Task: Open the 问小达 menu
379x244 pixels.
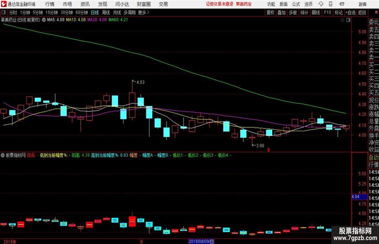Action: [x=122, y=4]
